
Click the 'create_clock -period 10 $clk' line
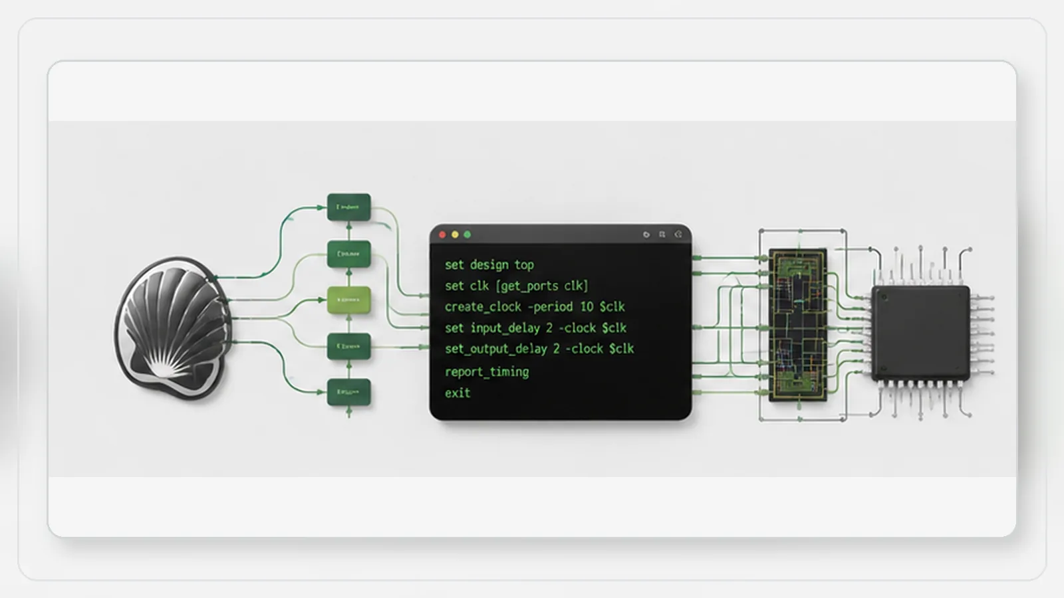[x=535, y=307]
